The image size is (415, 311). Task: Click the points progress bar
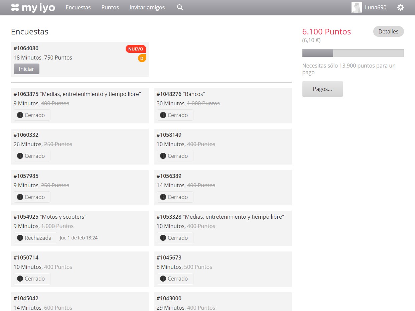point(353,53)
